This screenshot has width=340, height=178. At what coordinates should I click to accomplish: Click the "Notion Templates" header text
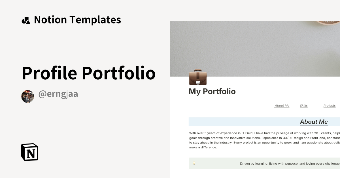pyautogui.click(x=77, y=19)
